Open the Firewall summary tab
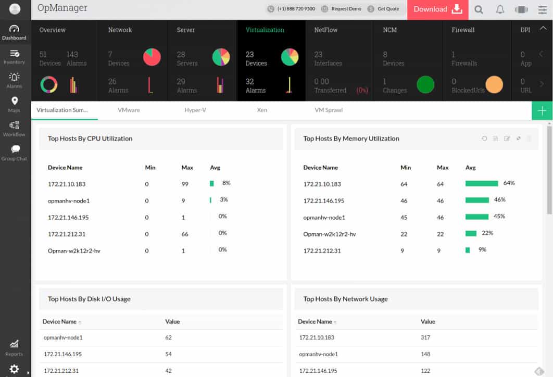 pyautogui.click(x=463, y=30)
